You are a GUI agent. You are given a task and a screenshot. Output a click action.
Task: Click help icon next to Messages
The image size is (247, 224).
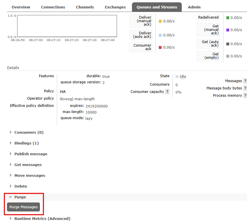245,81
